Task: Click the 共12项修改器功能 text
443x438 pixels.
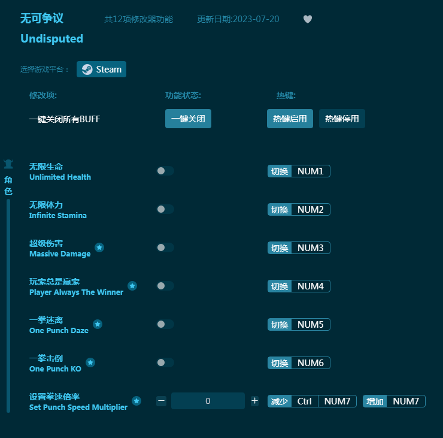Action: tap(138, 19)
